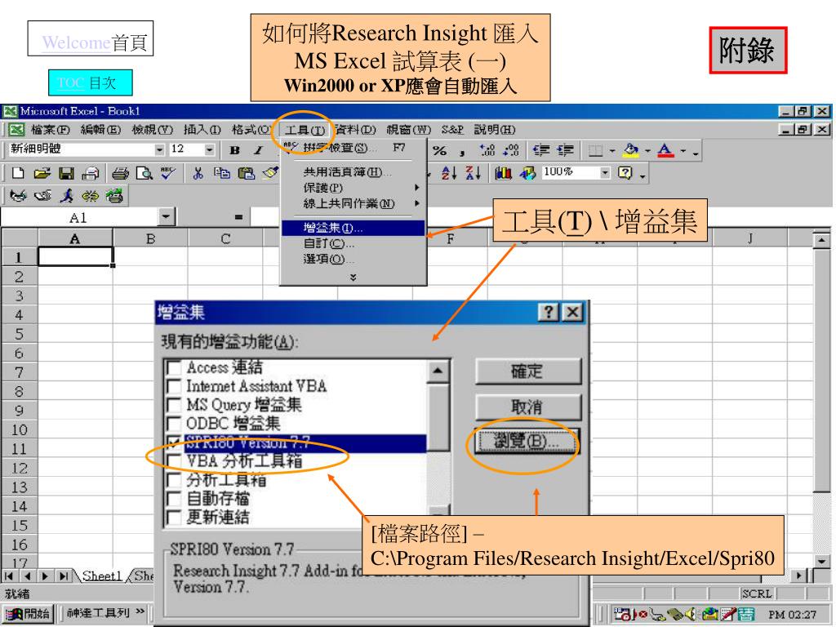The height and width of the screenshot is (627, 836).
Task: Check the 分析工具箱 checkbox
Action: coord(174,480)
